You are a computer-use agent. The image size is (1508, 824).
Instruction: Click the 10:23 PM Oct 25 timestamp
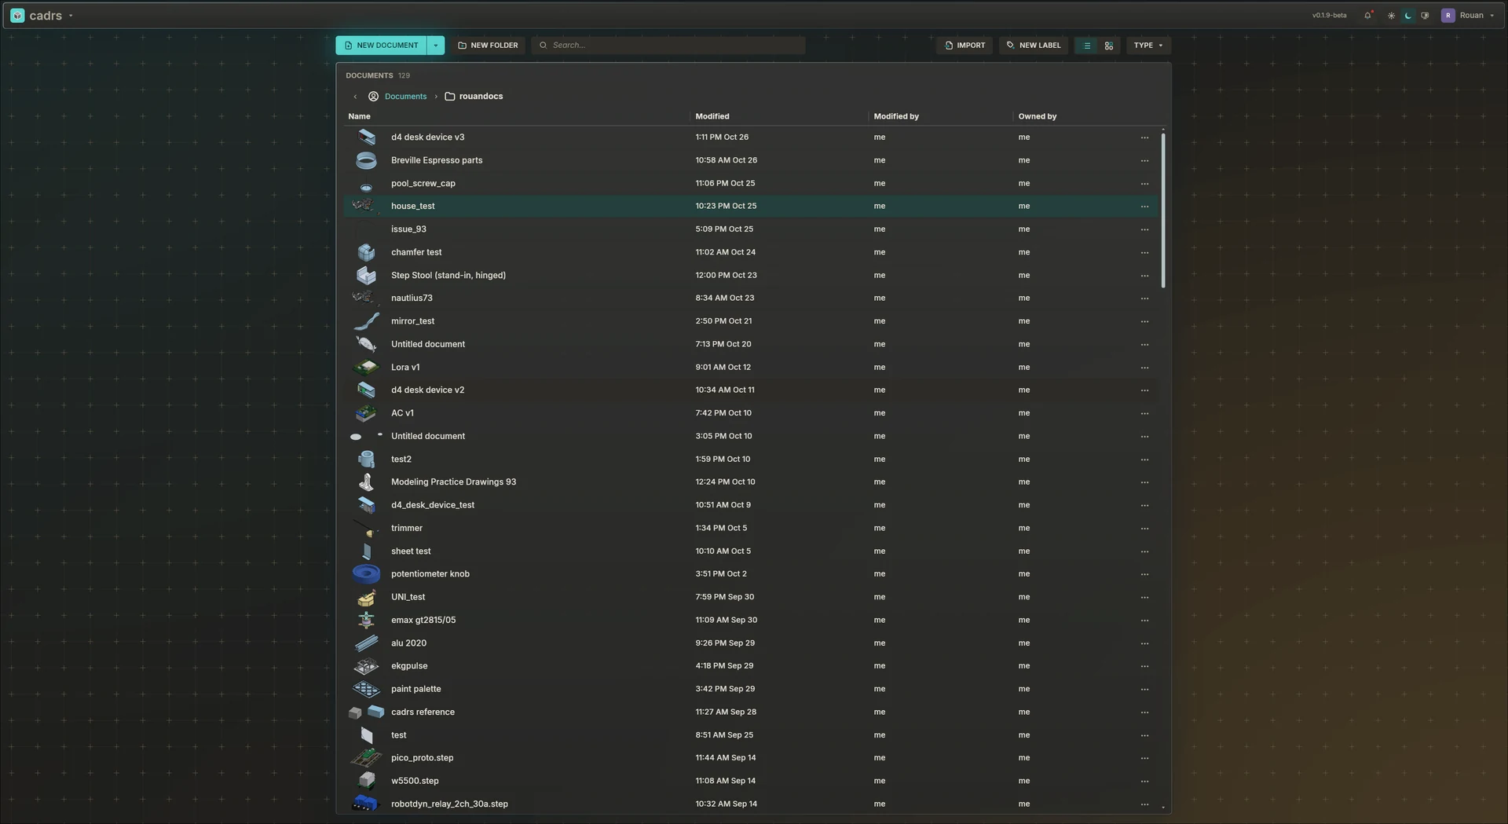tap(726, 207)
